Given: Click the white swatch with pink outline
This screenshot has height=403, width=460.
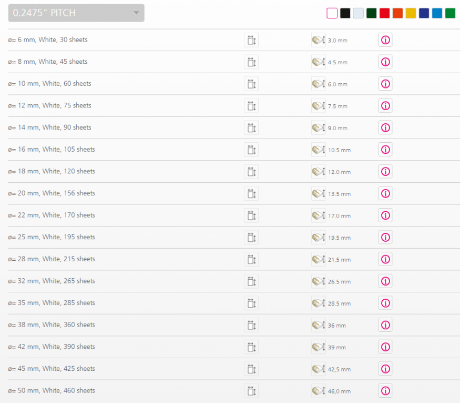Looking at the screenshot, I should click(x=332, y=13).
